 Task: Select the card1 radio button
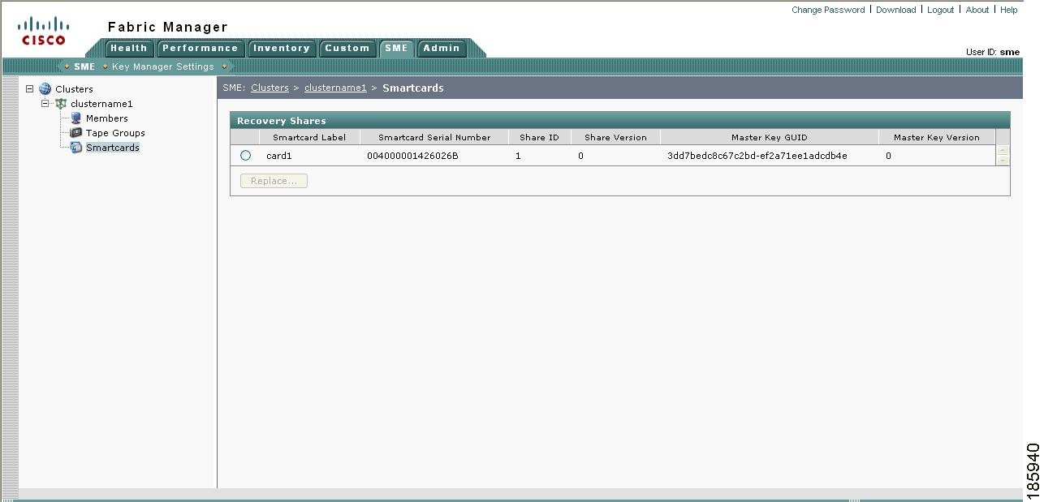click(245, 156)
